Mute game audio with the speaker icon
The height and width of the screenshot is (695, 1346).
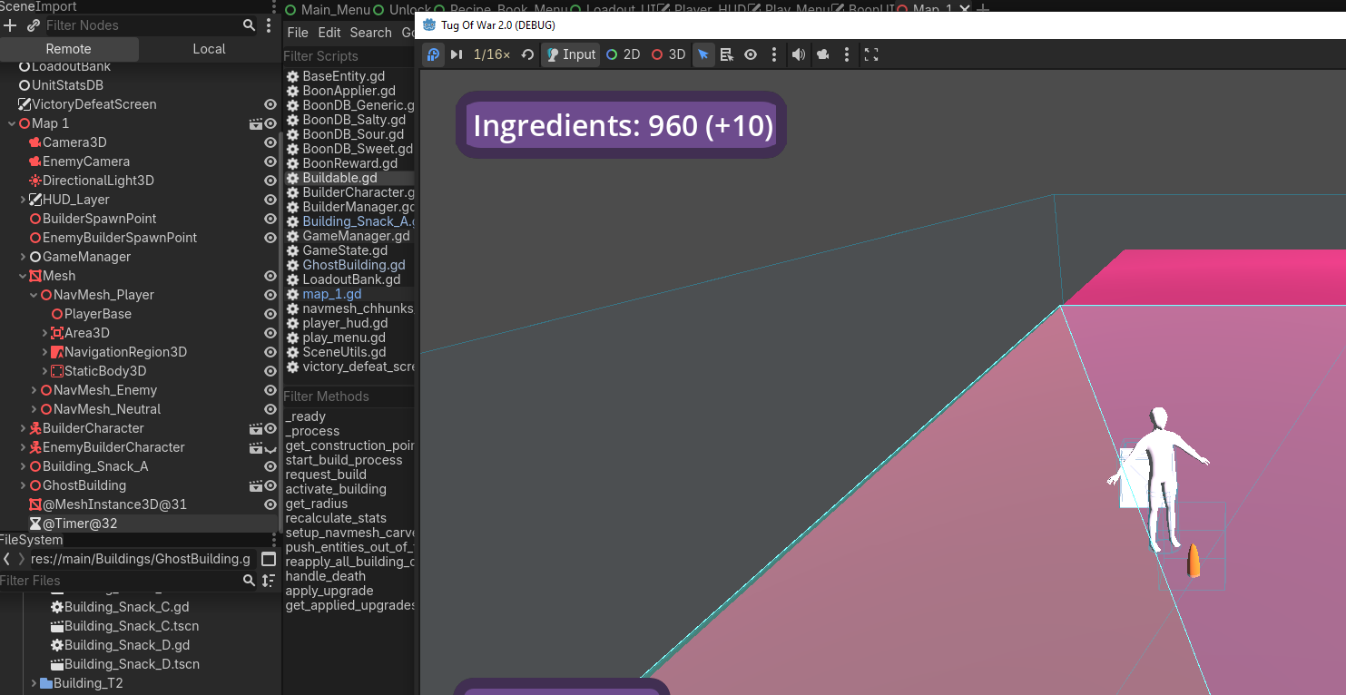tap(798, 54)
